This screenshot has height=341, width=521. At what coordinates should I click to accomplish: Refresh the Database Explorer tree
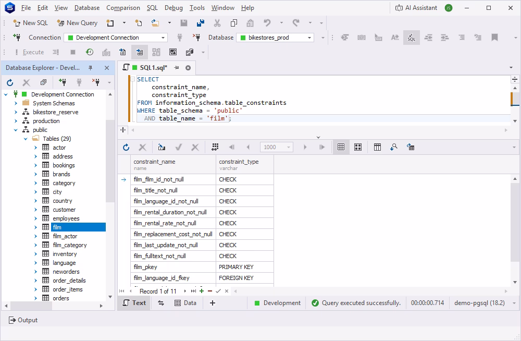click(10, 82)
